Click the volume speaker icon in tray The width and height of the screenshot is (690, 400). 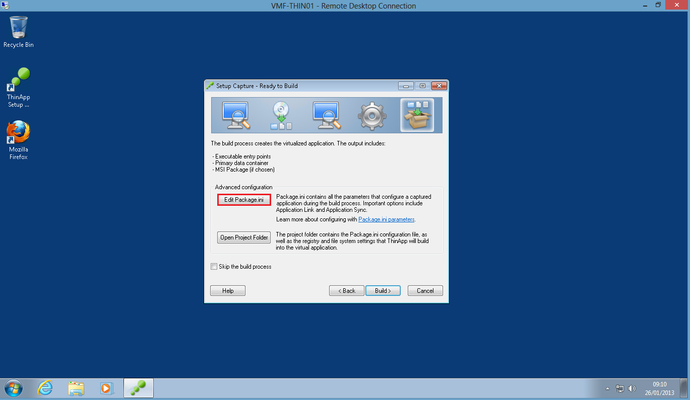coord(632,389)
